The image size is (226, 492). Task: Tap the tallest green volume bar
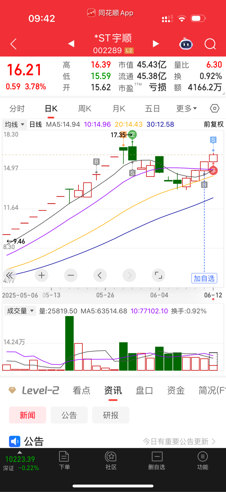[69, 343]
